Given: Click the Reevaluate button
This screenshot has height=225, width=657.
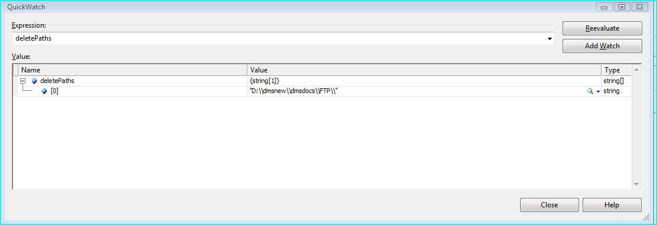Looking at the screenshot, I should (x=602, y=28).
